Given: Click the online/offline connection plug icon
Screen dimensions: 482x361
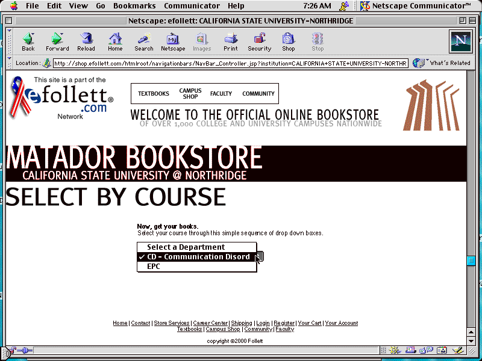Looking at the screenshot, I should [25, 350].
